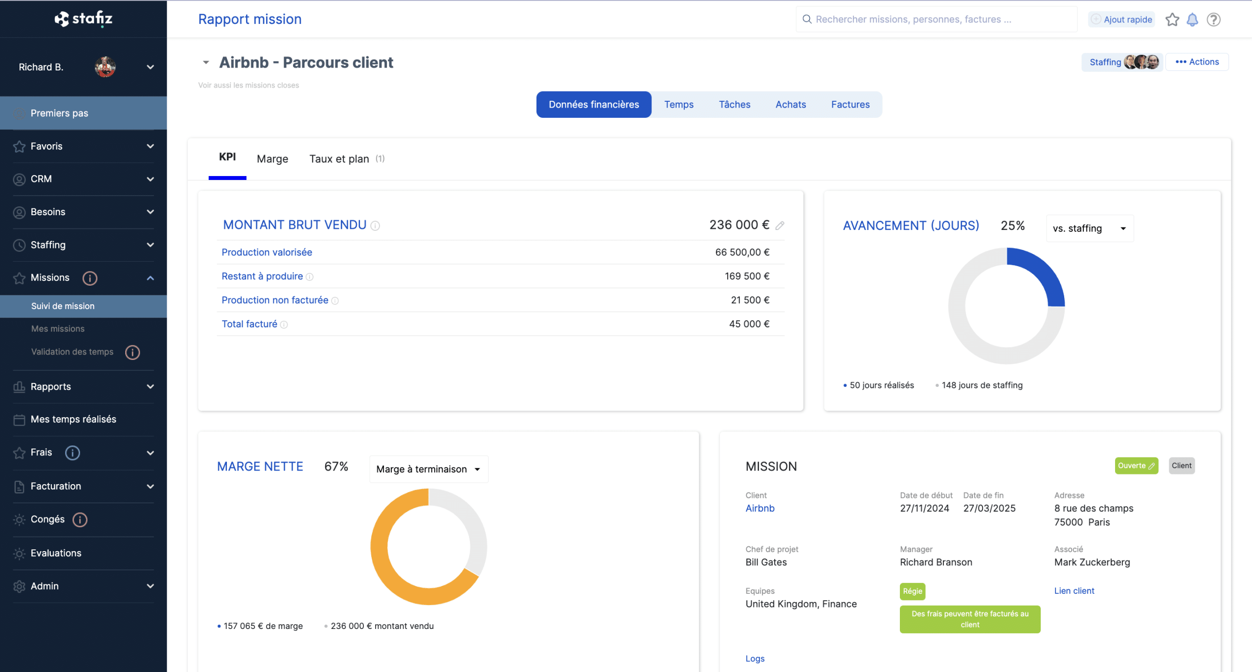The image size is (1252, 672).
Task: Click the Client tag badge
Action: point(1182,466)
